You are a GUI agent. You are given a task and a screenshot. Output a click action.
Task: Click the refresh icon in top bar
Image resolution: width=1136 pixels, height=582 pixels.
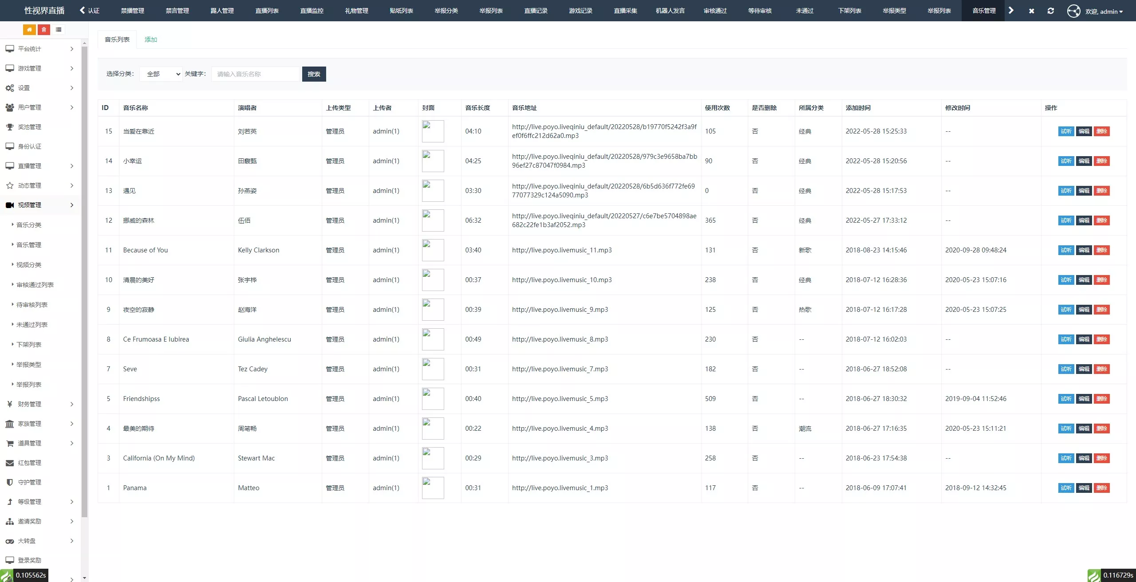click(x=1050, y=11)
